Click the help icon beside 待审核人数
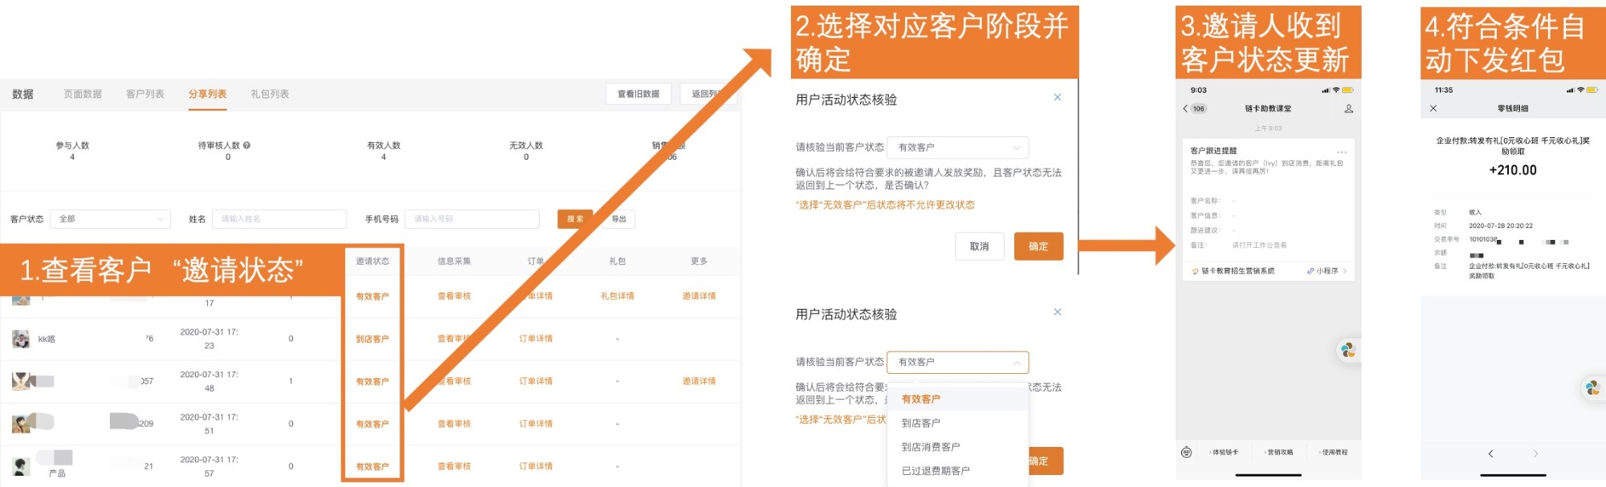The width and height of the screenshot is (1606, 487). point(247,145)
